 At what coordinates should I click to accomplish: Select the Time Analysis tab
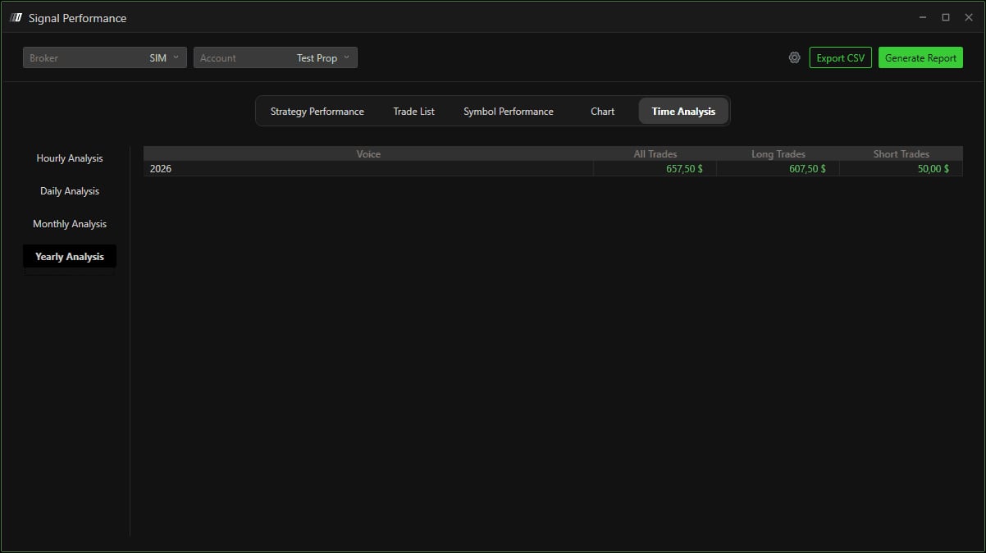tap(683, 112)
